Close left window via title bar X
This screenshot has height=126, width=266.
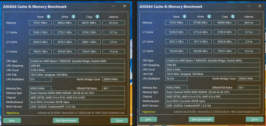[124, 6]
